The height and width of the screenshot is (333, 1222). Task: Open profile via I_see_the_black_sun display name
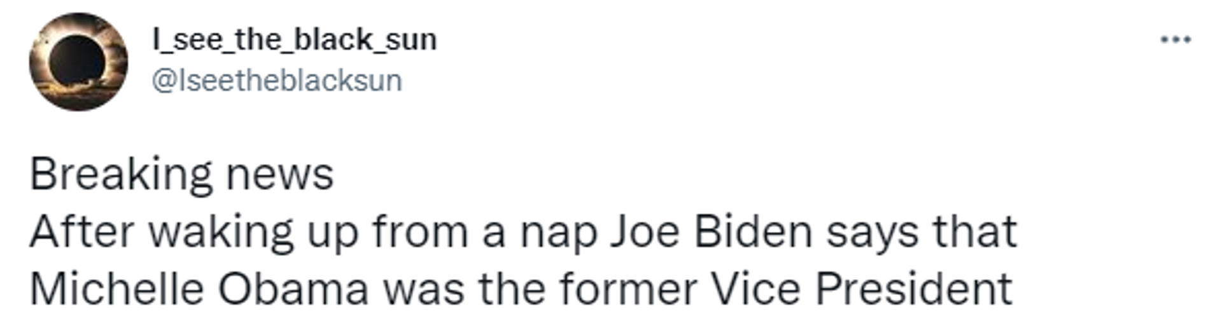294,39
